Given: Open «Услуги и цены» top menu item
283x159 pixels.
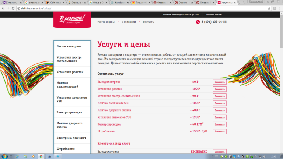Looking at the screenshot, I should point(106,22).
